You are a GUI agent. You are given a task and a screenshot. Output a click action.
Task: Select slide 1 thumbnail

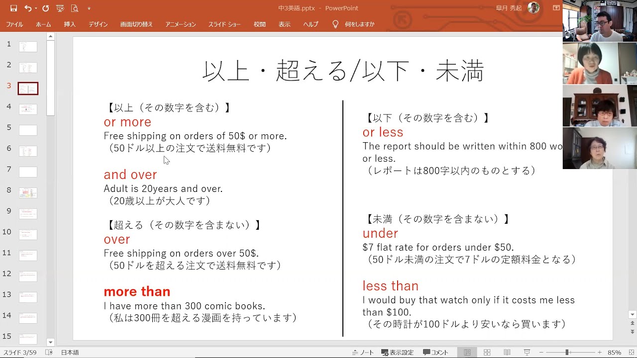[28, 46]
